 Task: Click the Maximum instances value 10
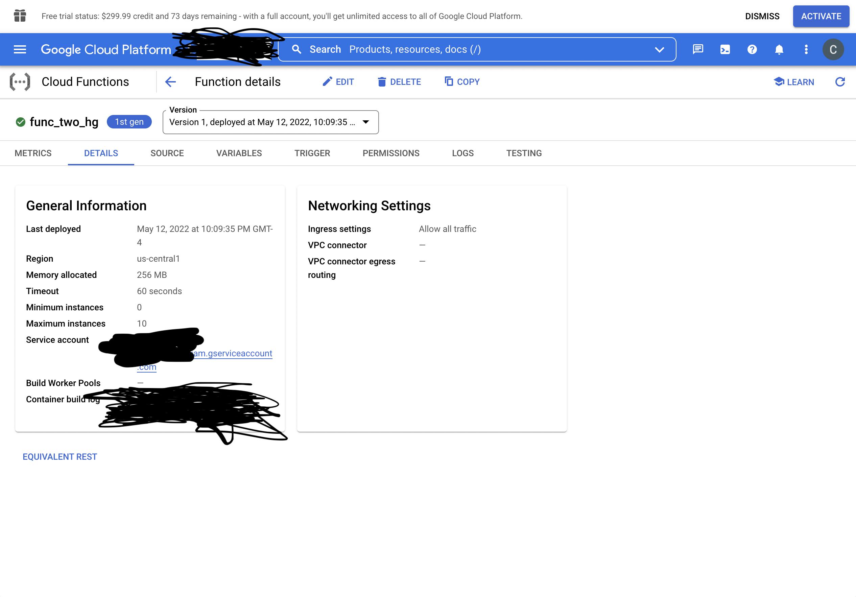click(142, 324)
